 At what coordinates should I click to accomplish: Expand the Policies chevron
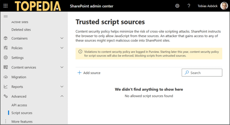coord(62,48)
